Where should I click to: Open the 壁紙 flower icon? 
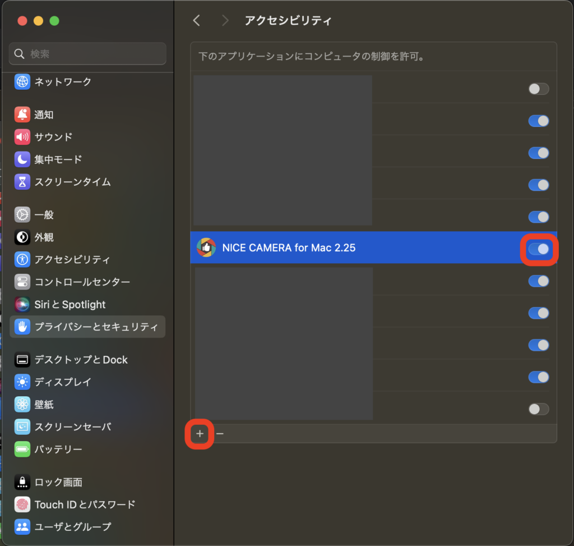22,405
